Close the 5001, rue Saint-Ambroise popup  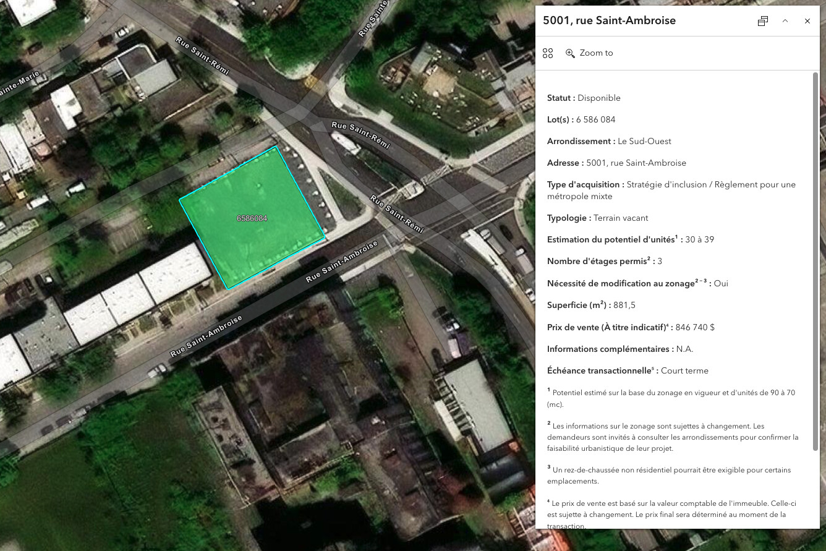point(807,21)
